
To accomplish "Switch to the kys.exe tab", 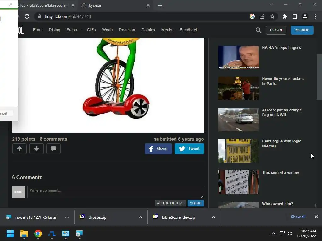I will (115, 5).
